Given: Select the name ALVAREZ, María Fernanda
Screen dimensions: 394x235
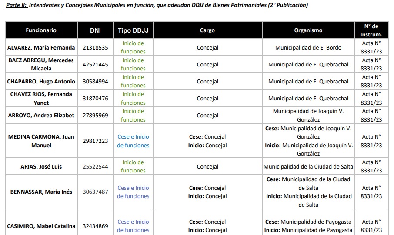Looking at the screenshot, I should [x=41, y=48].
